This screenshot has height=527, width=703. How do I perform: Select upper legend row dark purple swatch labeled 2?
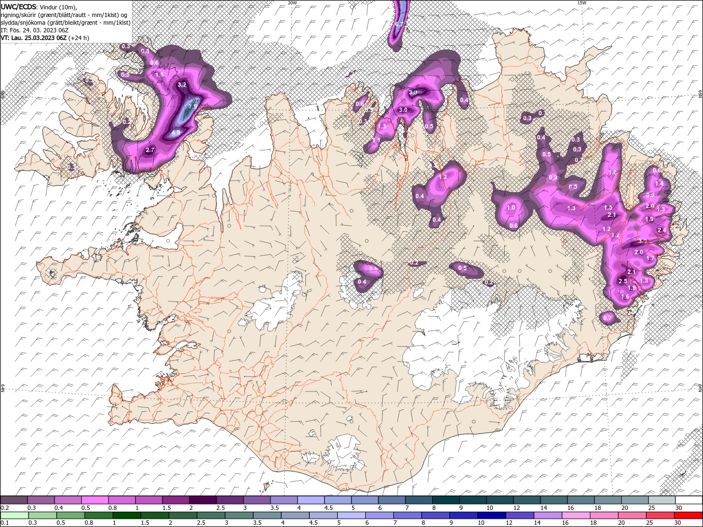pyautogui.click(x=203, y=500)
